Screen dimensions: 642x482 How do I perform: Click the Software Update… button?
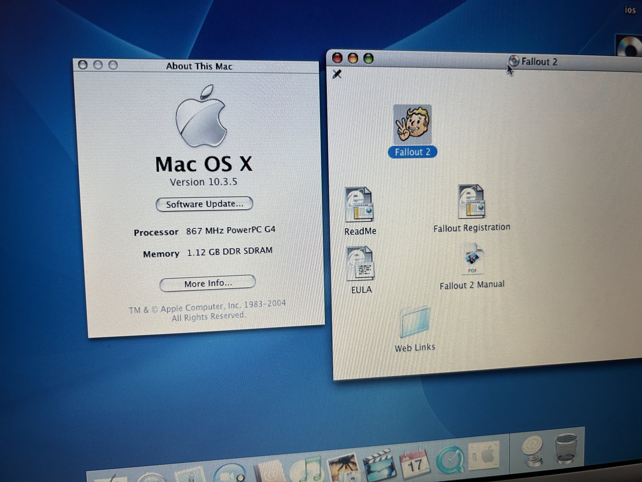[x=204, y=204]
